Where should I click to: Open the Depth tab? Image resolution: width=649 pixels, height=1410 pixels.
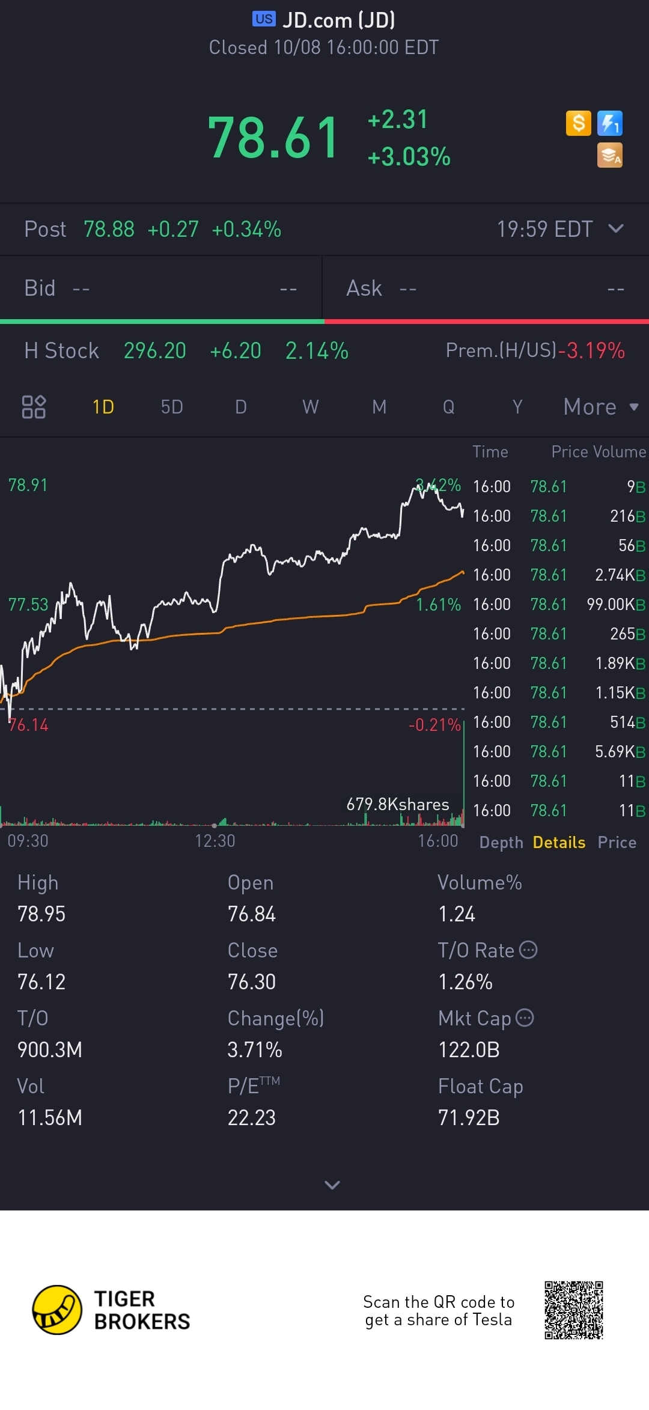click(501, 843)
